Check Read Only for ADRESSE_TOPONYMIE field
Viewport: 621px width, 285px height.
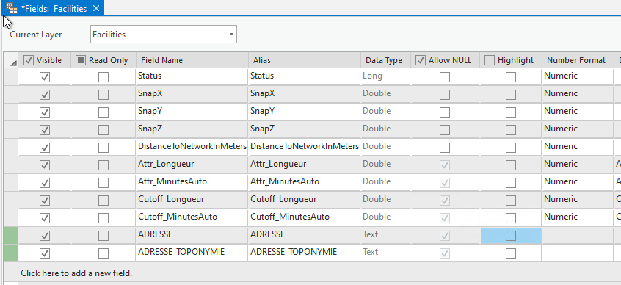(103, 253)
